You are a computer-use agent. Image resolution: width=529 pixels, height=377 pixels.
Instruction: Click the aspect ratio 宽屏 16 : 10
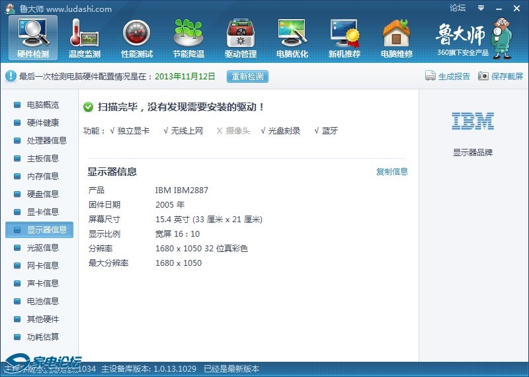tap(177, 234)
